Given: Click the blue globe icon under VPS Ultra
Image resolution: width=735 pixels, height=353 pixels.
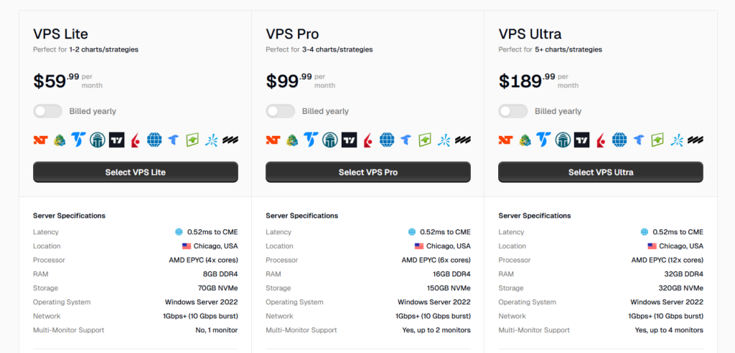Looking at the screenshot, I should tap(619, 140).
